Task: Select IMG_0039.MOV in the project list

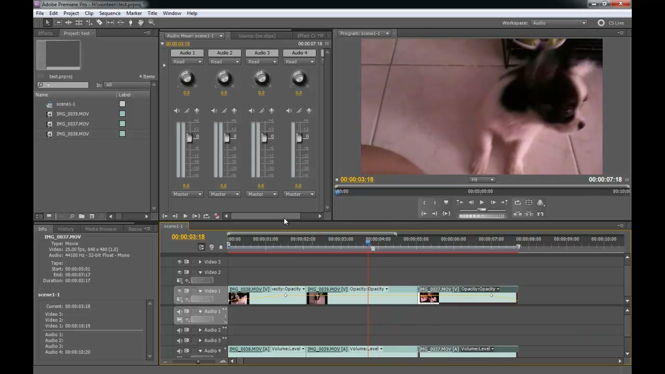Action: (73, 114)
